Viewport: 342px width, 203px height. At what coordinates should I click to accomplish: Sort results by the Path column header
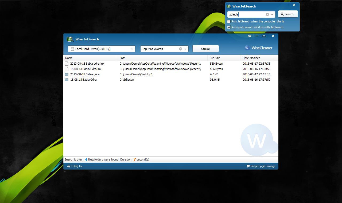[x=162, y=58]
